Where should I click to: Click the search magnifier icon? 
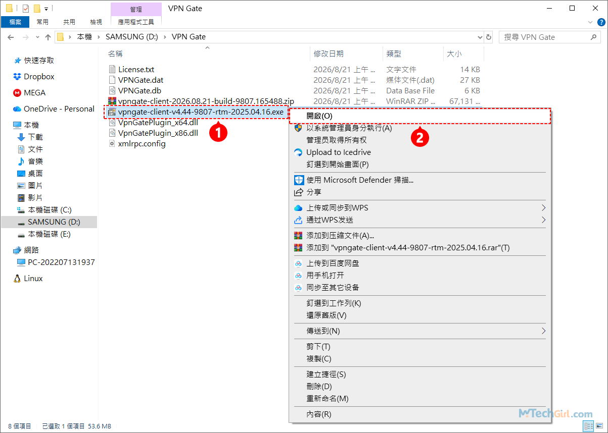click(x=594, y=37)
